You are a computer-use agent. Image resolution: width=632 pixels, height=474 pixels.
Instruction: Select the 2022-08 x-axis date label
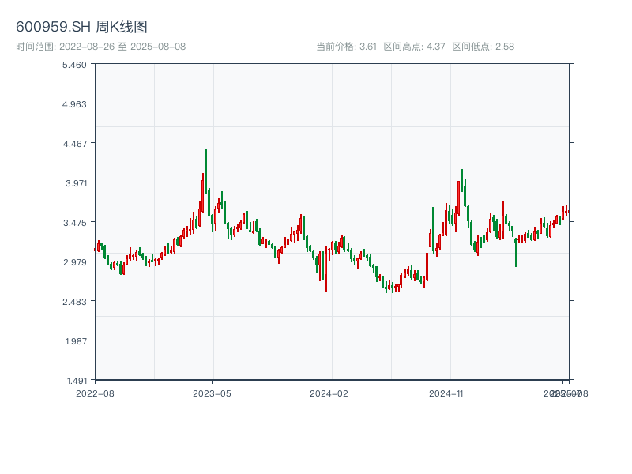pyautogui.click(x=95, y=393)
